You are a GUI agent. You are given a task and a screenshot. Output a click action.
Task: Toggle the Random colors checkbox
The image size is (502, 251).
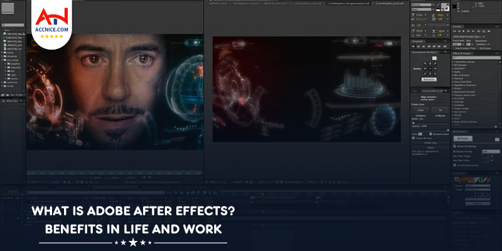[430, 134]
